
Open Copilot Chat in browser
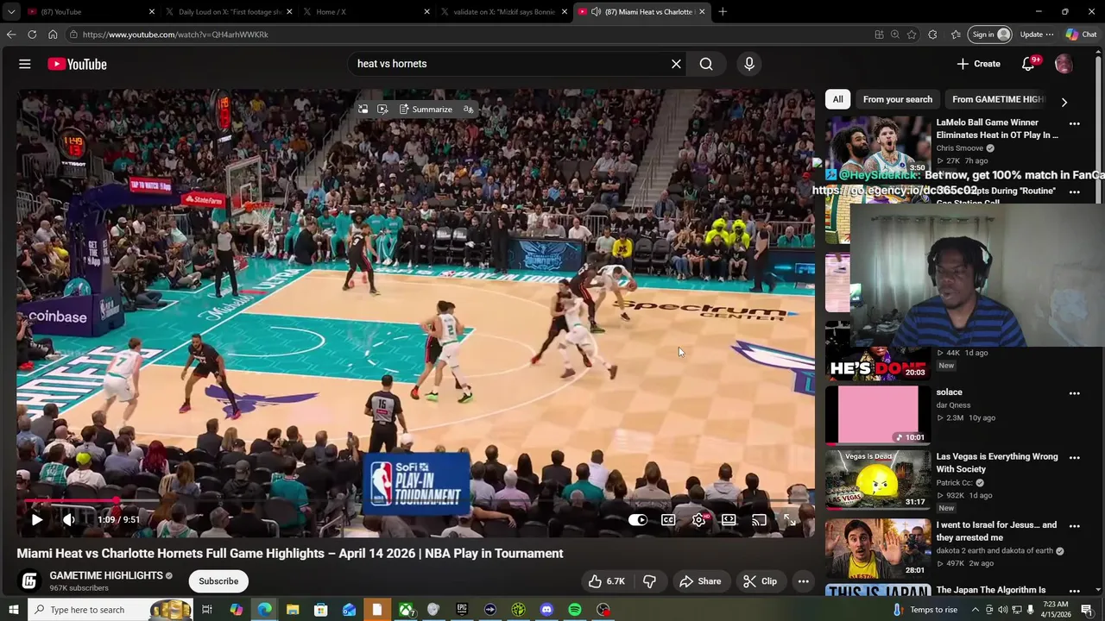coord(1082,34)
